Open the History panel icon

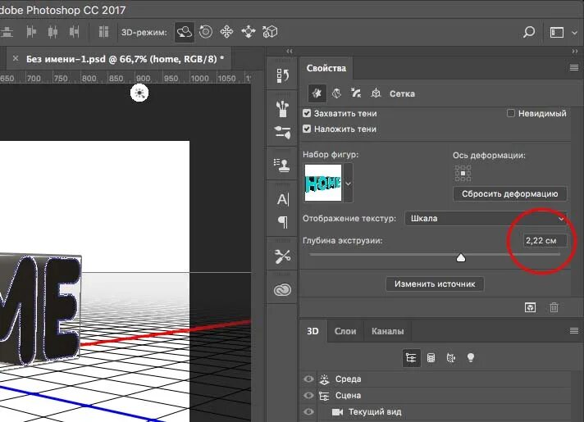pyautogui.click(x=282, y=75)
